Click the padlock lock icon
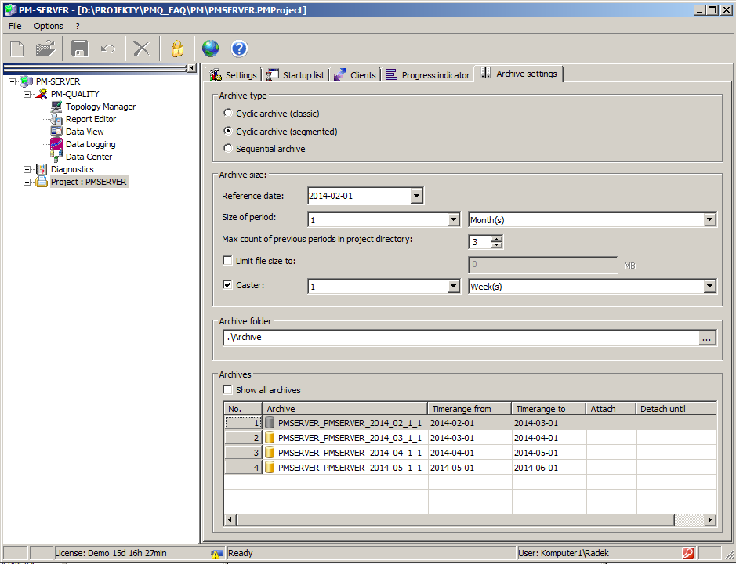This screenshot has width=736, height=564. click(x=177, y=49)
